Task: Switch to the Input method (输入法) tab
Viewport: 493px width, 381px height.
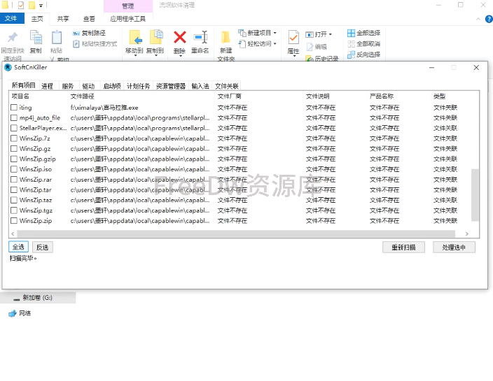Action: pyautogui.click(x=200, y=86)
